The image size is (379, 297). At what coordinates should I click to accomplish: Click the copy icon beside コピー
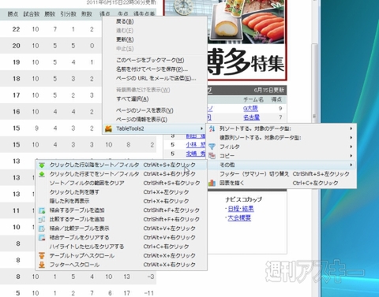[x=212, y=156]
